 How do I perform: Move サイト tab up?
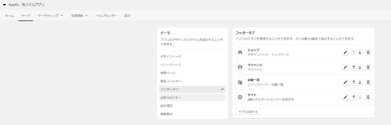tap(354, 97)
